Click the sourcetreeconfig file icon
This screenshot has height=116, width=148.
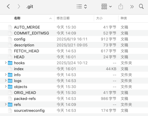pyautogui.click(x=10, y=110)
